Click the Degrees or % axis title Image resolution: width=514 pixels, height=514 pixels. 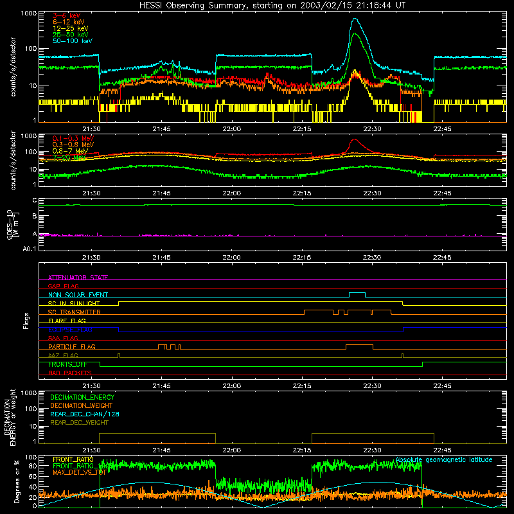point(17,481)
